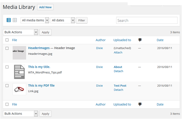Click the top '3 items' count
This screenshot has width=183, height=119.
(x=175, y=32)
